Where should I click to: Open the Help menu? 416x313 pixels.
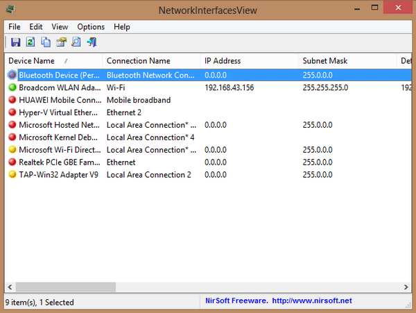click(122, 27)
